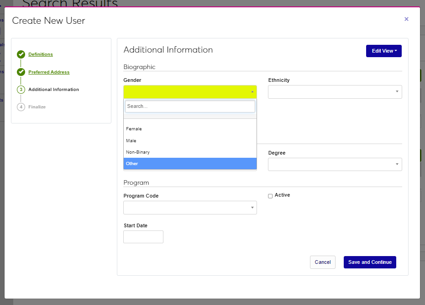Click the Start Date field
The height and width of the screenshot is (305, 425).
pyautogui.click(x=143, y=237)
